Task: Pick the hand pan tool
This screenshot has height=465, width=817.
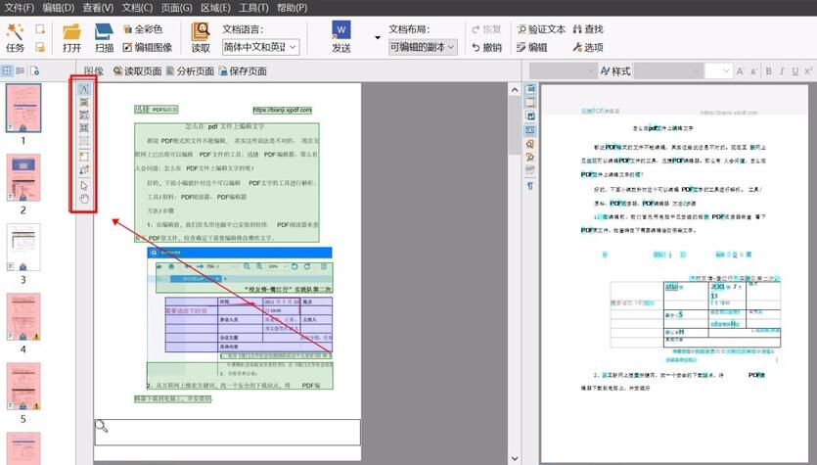Action: [x=84, y=199]
